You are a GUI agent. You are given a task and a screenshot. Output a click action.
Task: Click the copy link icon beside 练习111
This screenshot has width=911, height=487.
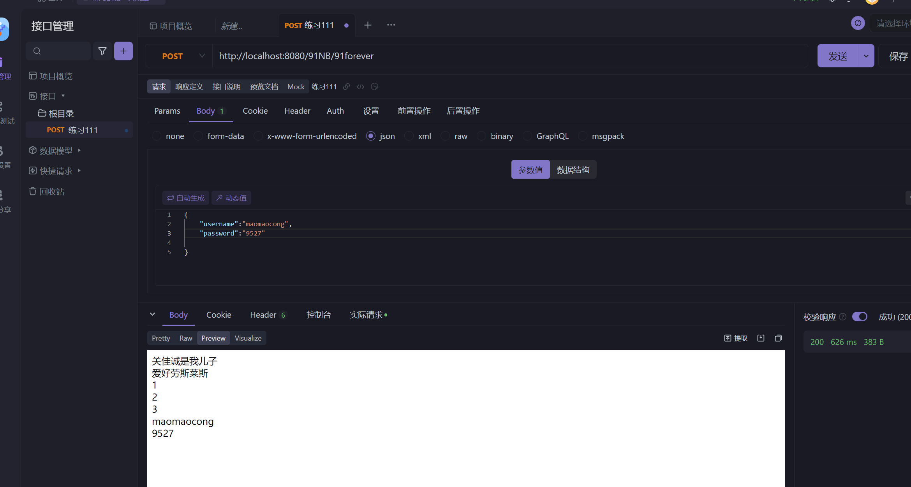[x=346, y=87]
